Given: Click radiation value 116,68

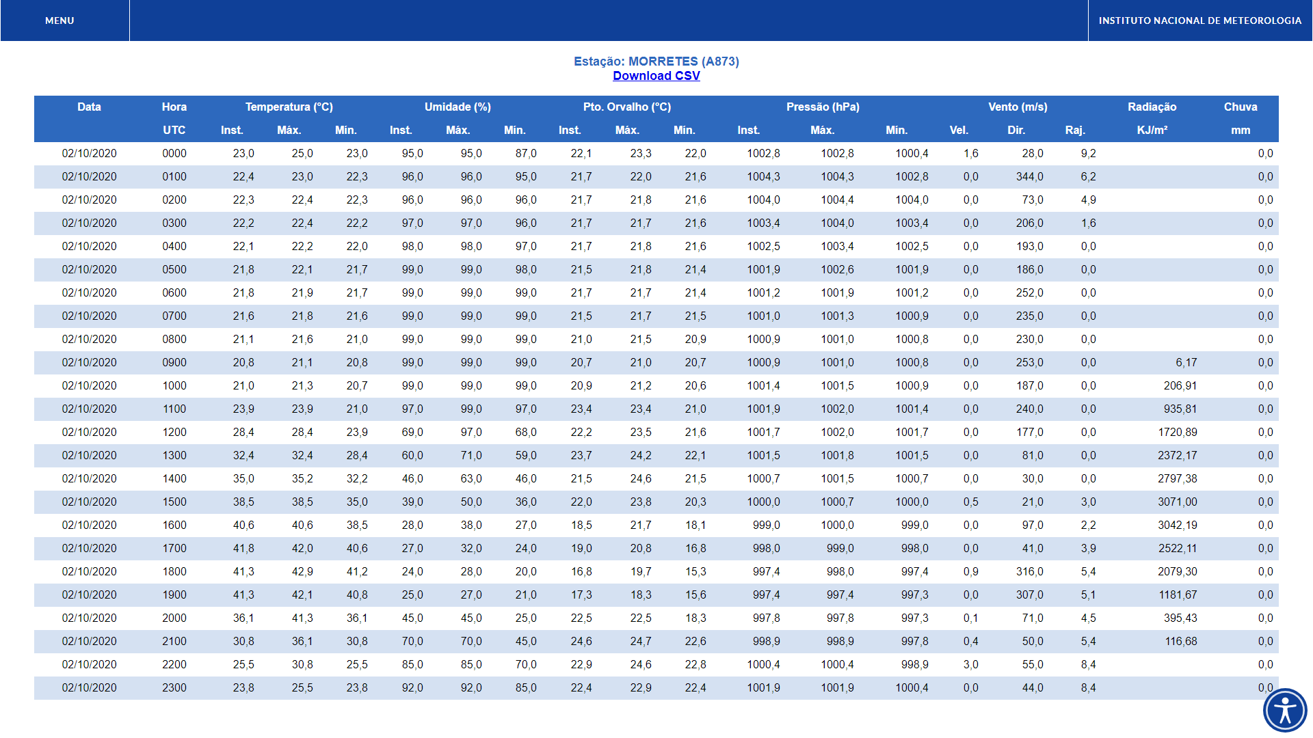Looking at the screenshot, I should pos(1180,641).
